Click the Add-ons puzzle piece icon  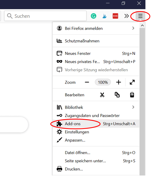click(59, 124)
